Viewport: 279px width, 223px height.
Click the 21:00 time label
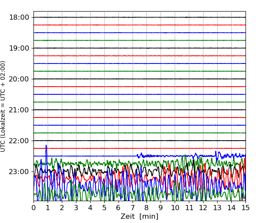[19, 110]
